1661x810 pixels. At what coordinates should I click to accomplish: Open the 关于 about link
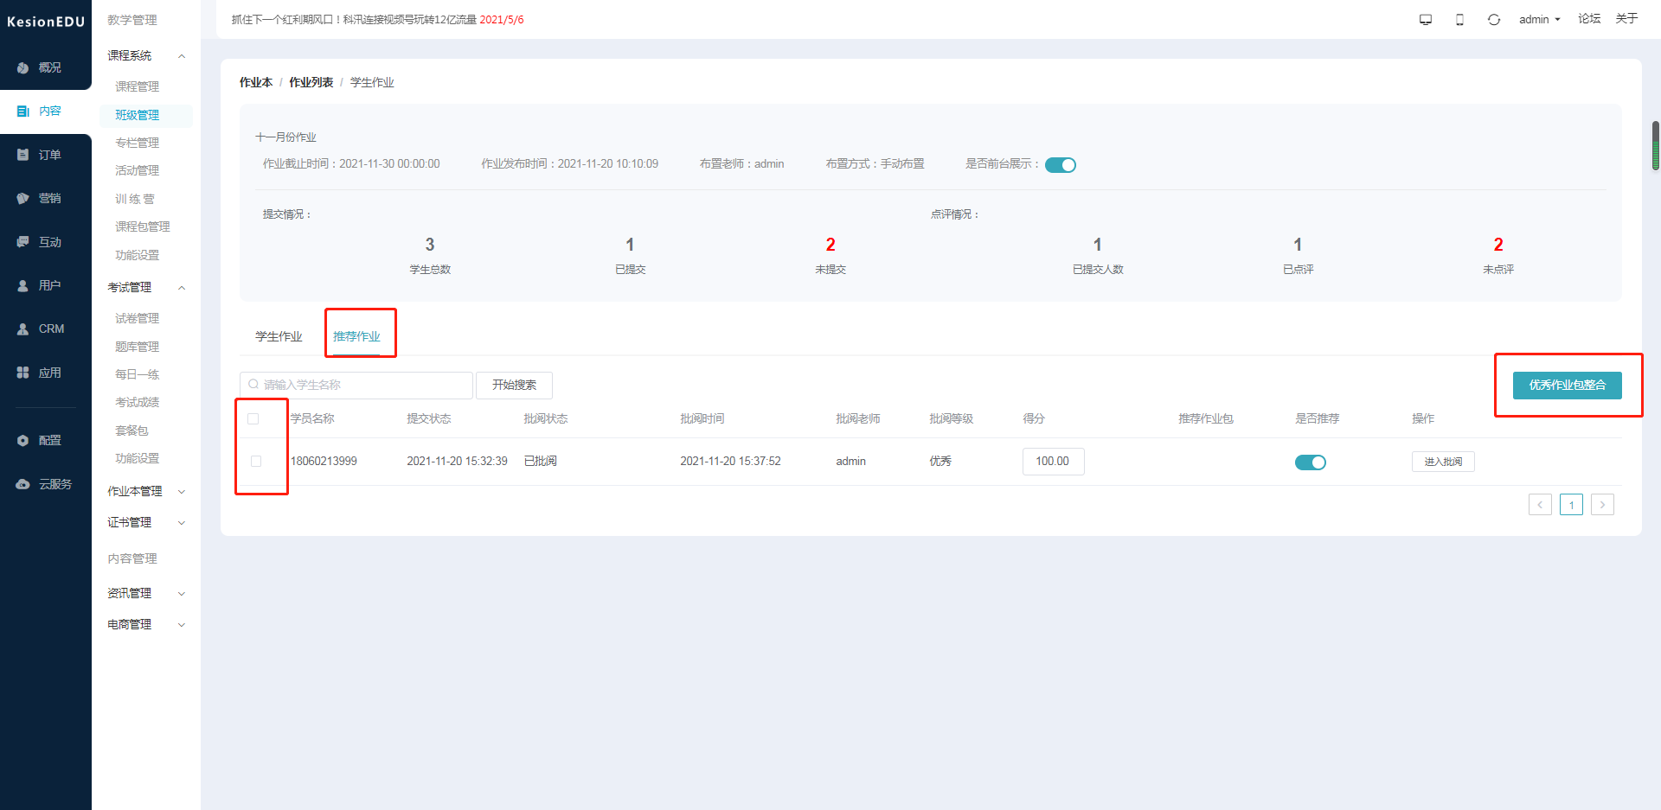point(1626,19)
